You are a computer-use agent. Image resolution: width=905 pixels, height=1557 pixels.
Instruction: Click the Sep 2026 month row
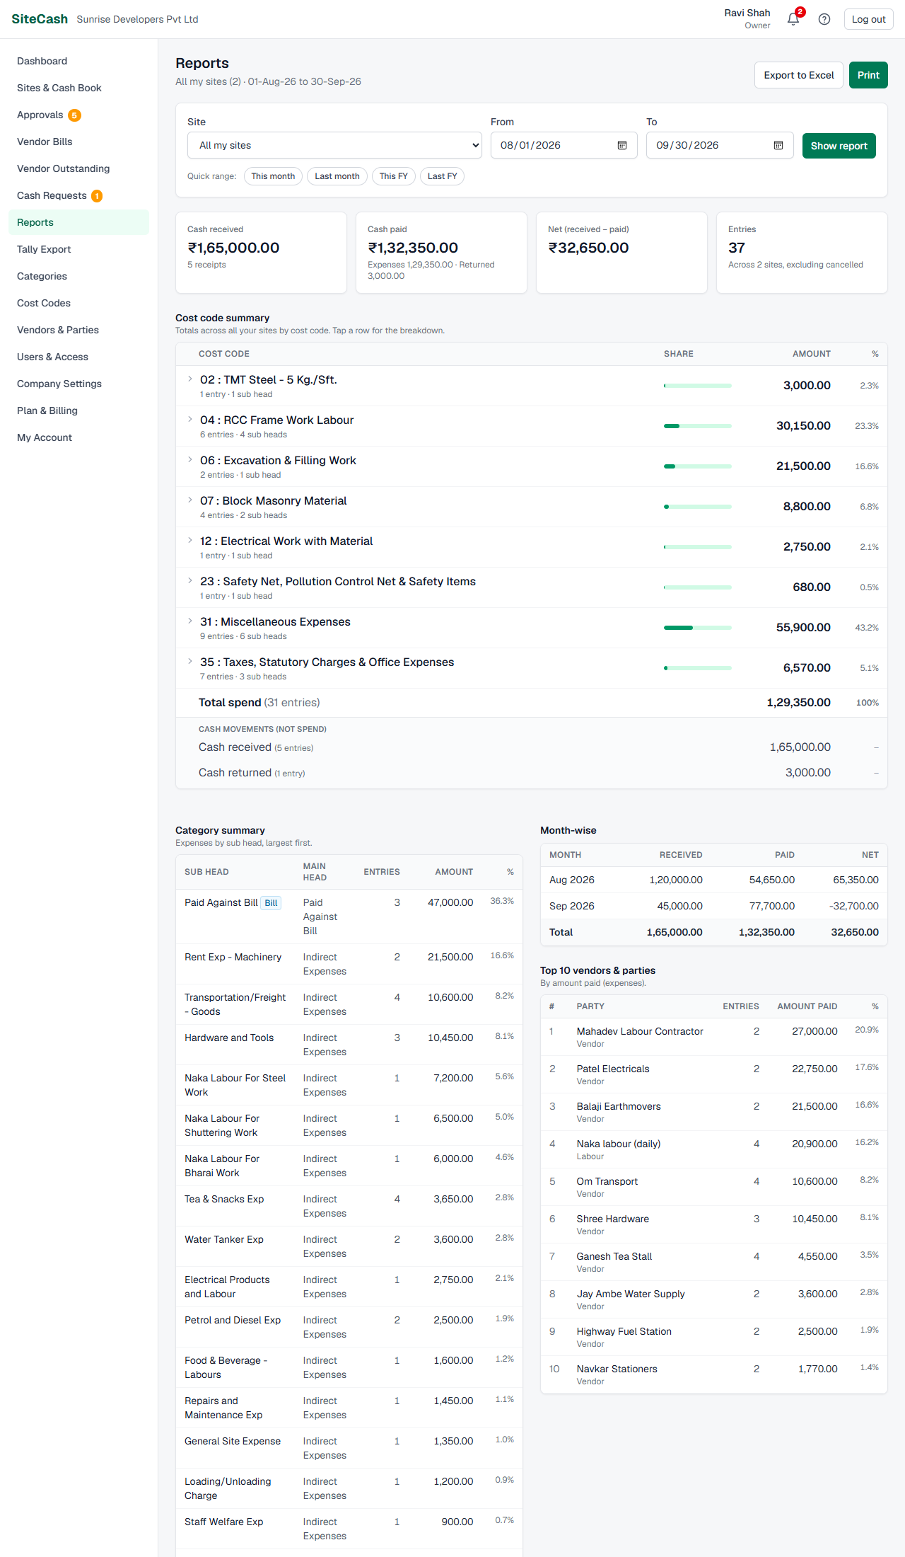(714, 906)
